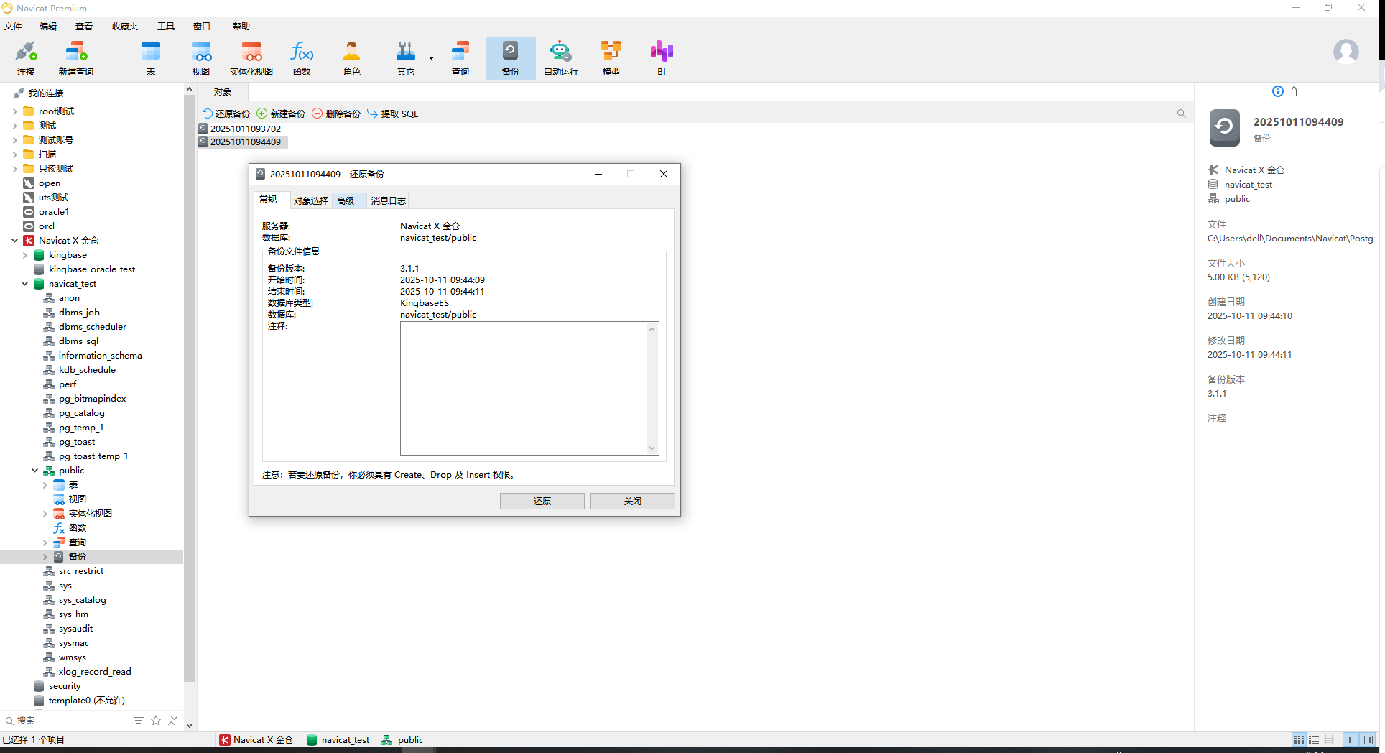The height and width of the screenshot is (753, 1385).
Task: Select the sys_catalog schema
Action: click(83, 600)
